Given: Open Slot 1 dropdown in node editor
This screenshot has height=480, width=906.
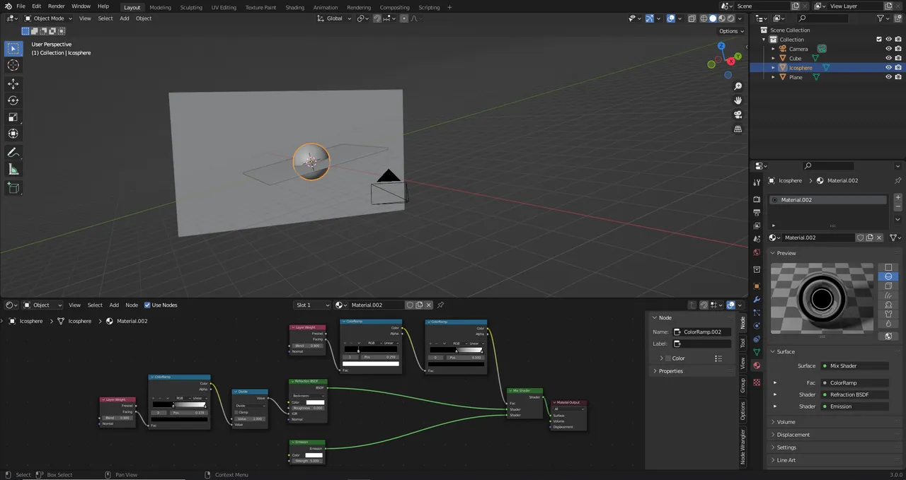Looking at the screenshot, I should click(x=312, y=305).
